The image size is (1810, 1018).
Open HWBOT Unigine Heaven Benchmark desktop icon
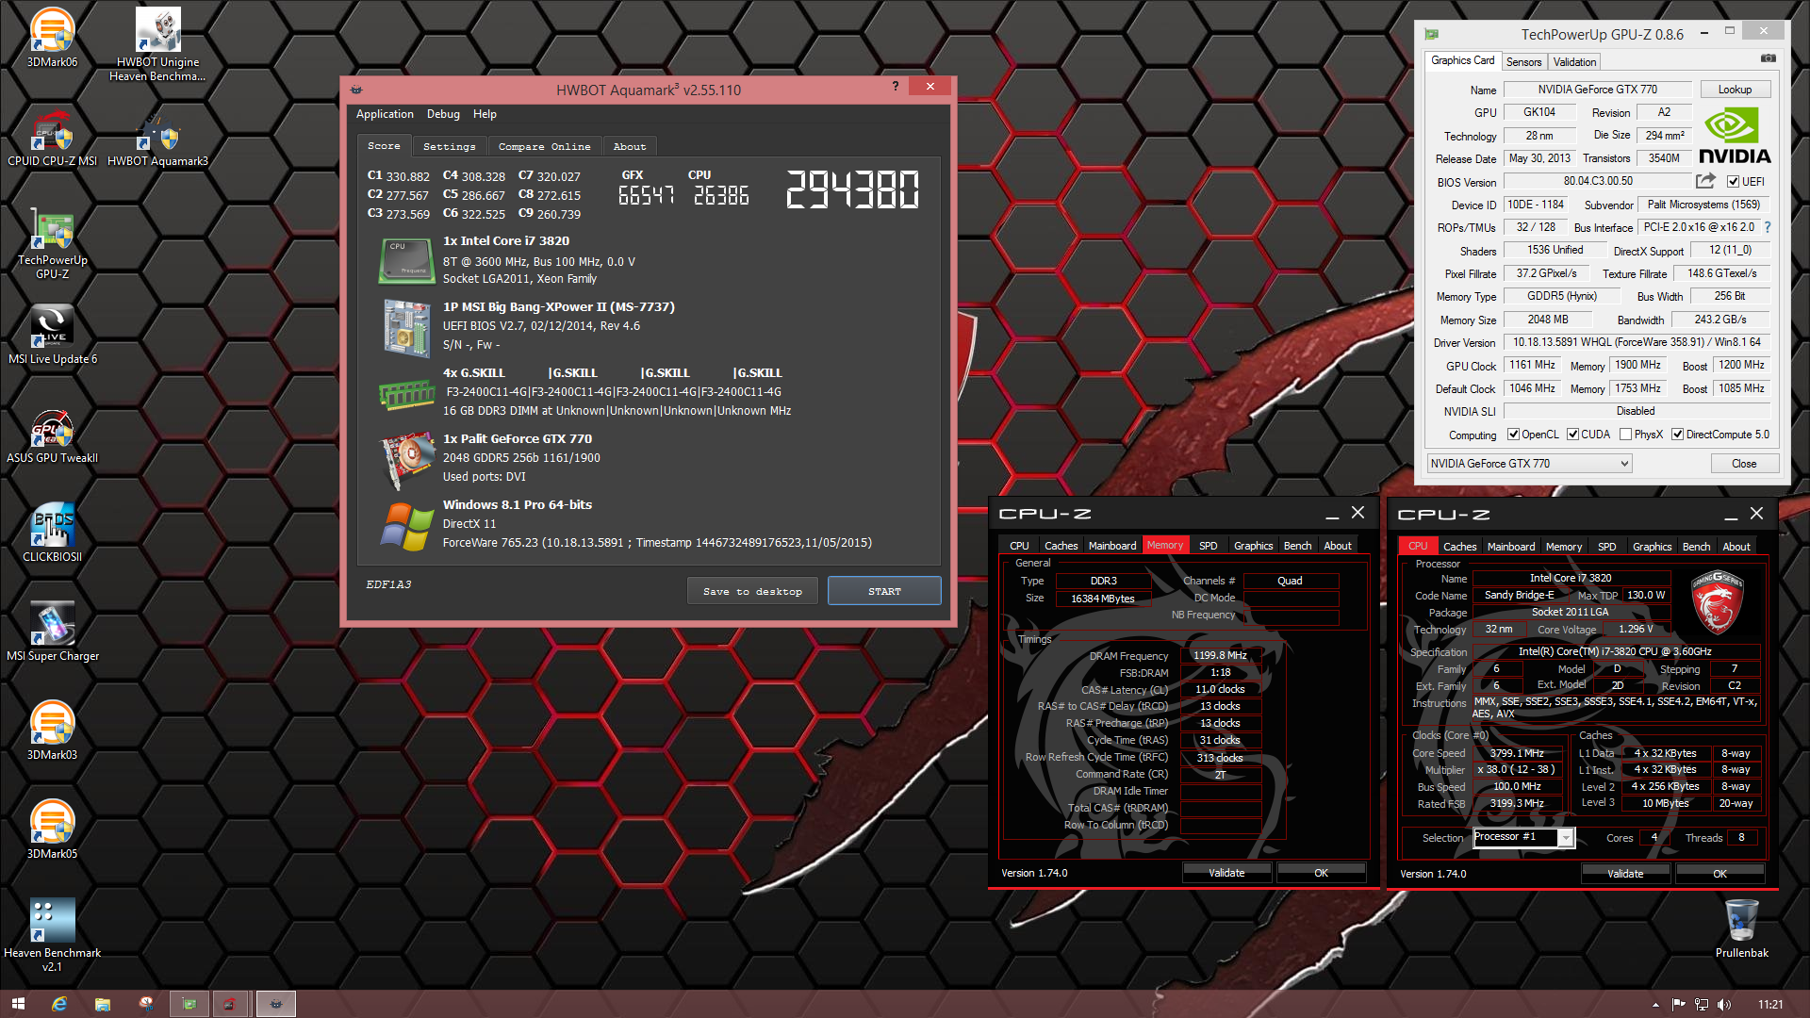pyautogui.click(x=157, y=44)
